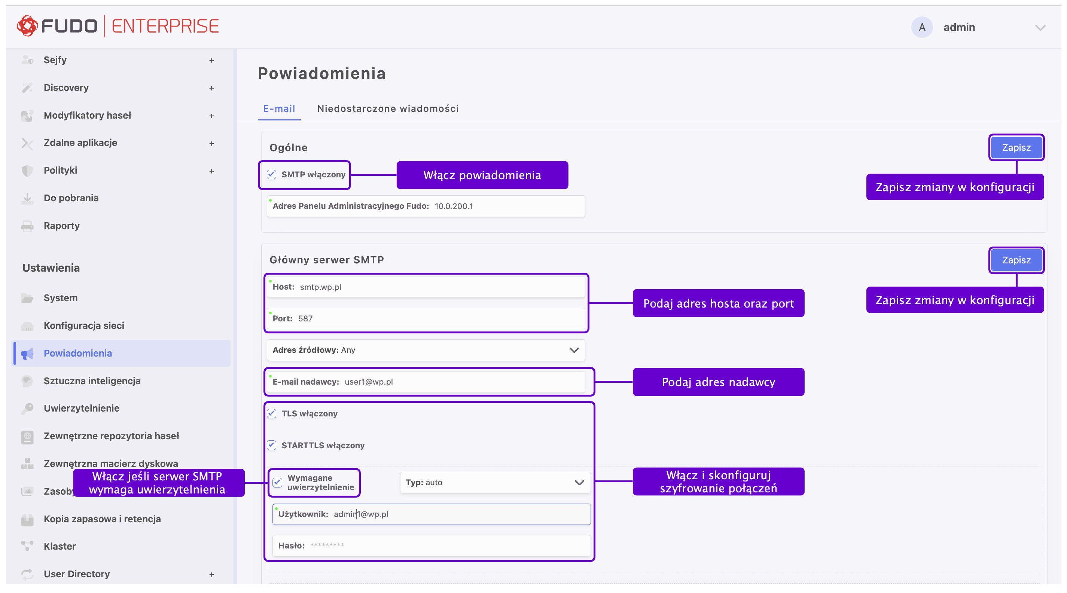Image resolution: width=1067 pixels, height=593 pixels.
Task: Save the Główny serwer SMTP section
Action: point(1016,260)
